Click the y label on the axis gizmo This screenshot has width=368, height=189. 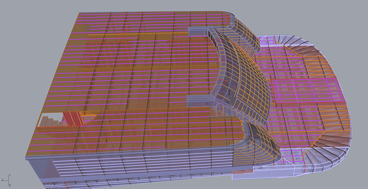[x=10, y=185]
